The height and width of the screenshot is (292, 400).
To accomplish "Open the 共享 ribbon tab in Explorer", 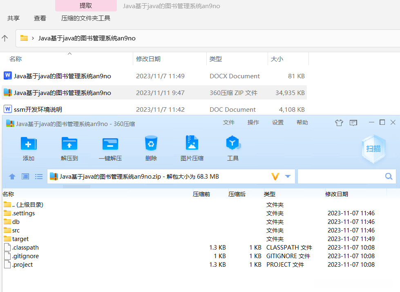I will point(13,18).
